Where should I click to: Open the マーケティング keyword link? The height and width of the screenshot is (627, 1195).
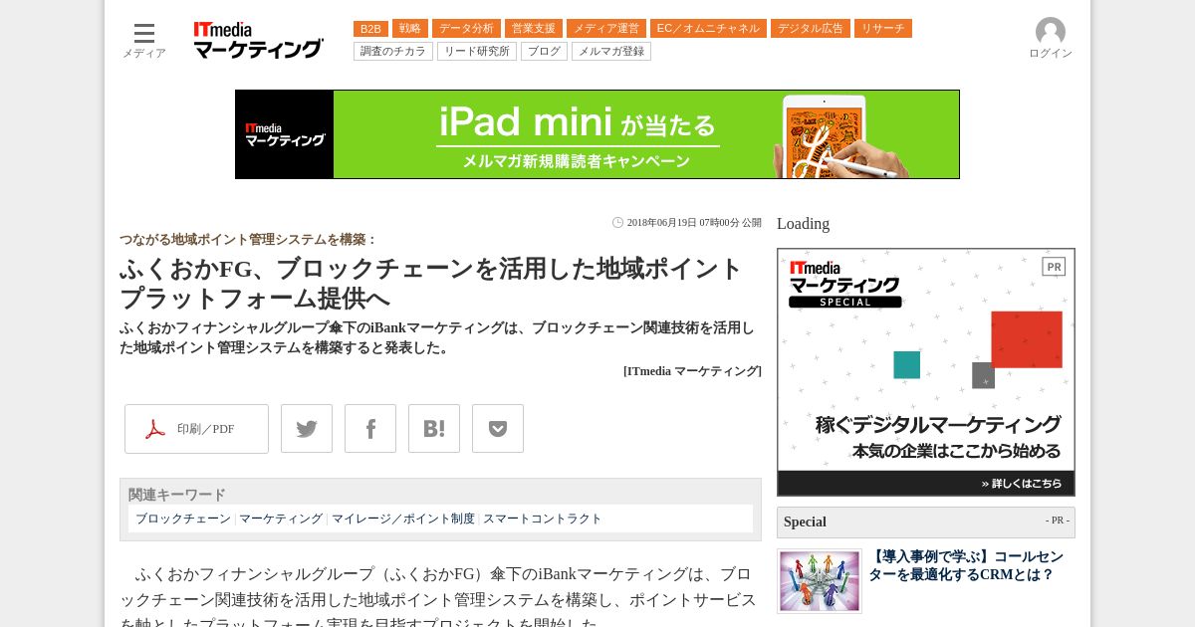[x=281, y=519]
